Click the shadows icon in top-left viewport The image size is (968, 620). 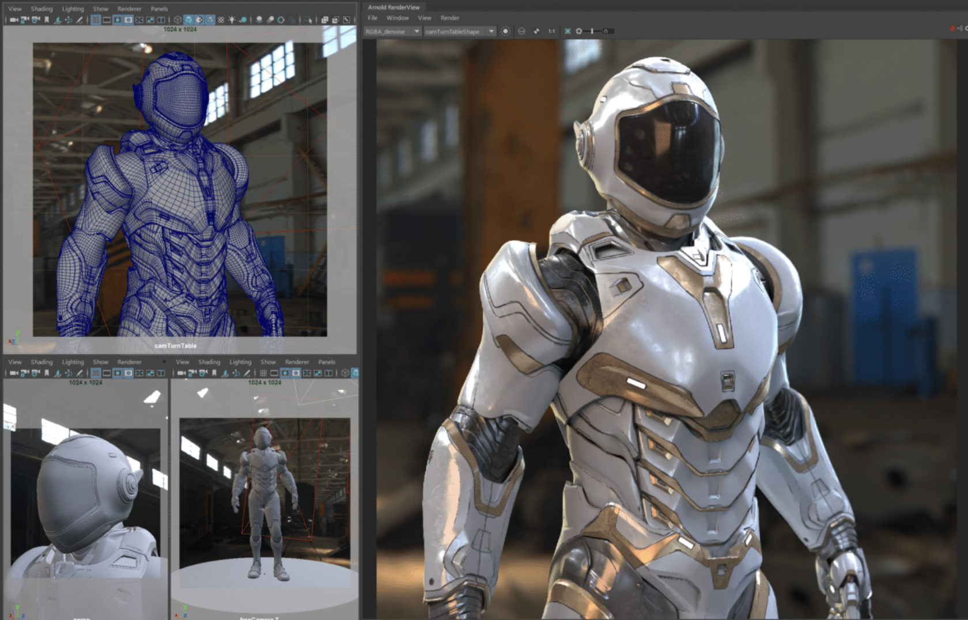pyautogui.click(x=243, y=20)
